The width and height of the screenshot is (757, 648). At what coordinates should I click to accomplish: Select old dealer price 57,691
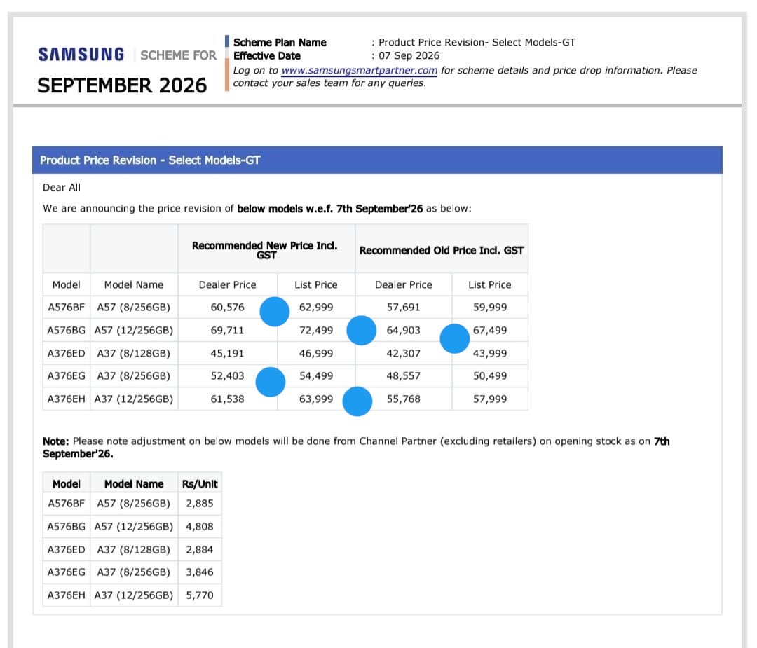(403, 308)
